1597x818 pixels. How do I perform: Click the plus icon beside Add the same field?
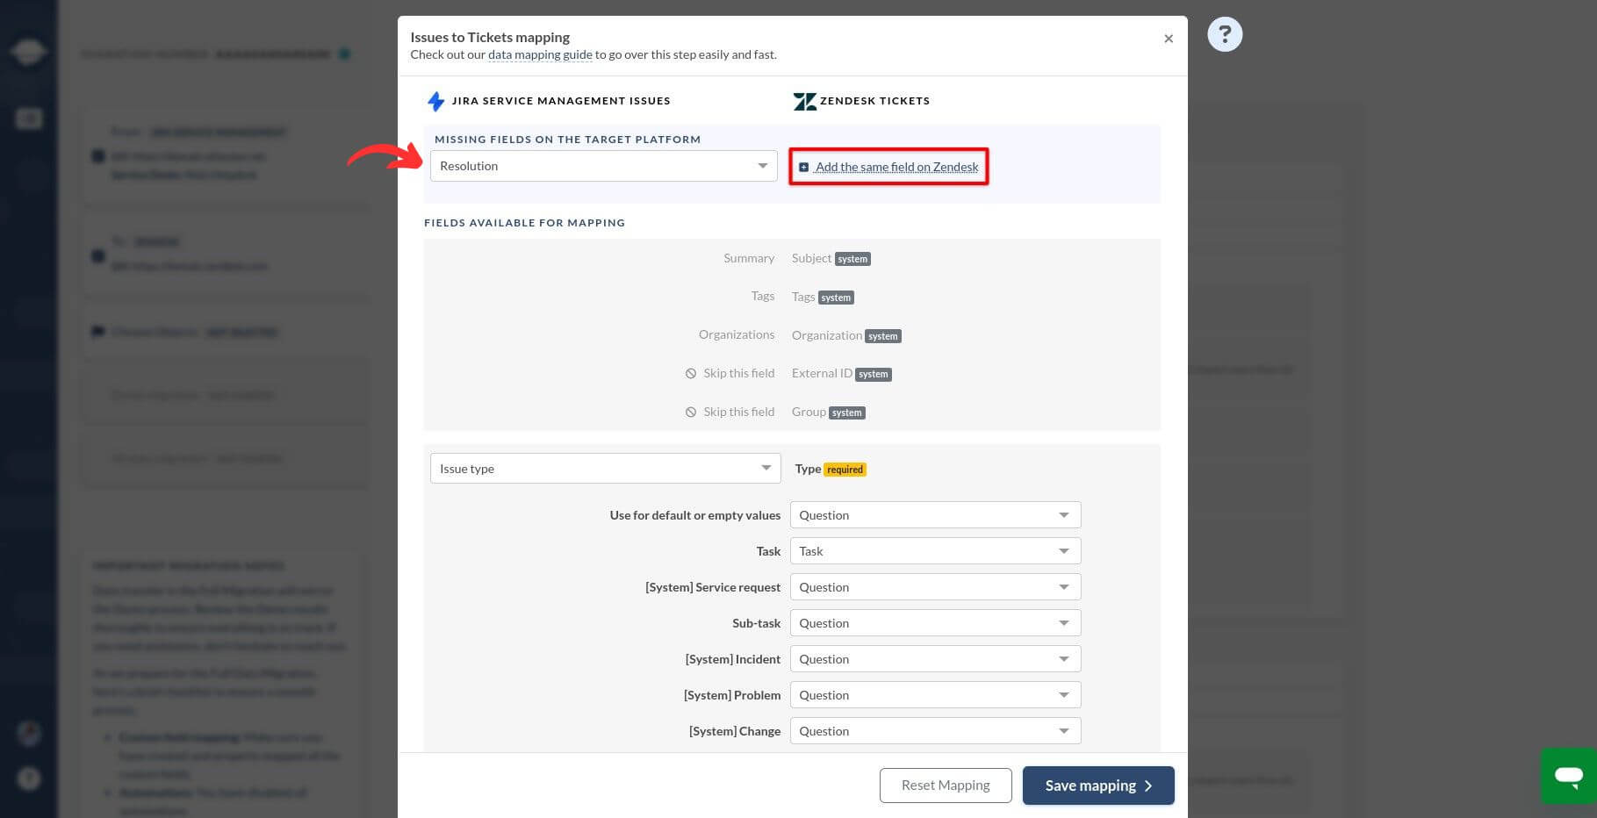click(803, 167)
